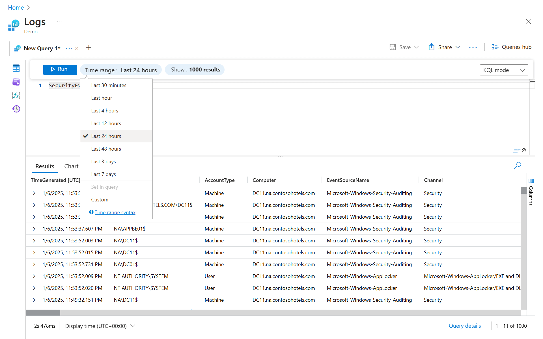This screenshot has height=339, width=543.
Task: Click the search magnifier icon in results
Action: [518, 165]
